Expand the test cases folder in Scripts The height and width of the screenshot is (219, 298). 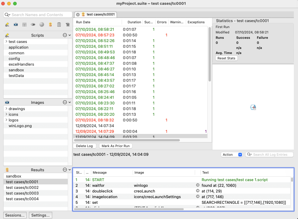tap(6, 41)
